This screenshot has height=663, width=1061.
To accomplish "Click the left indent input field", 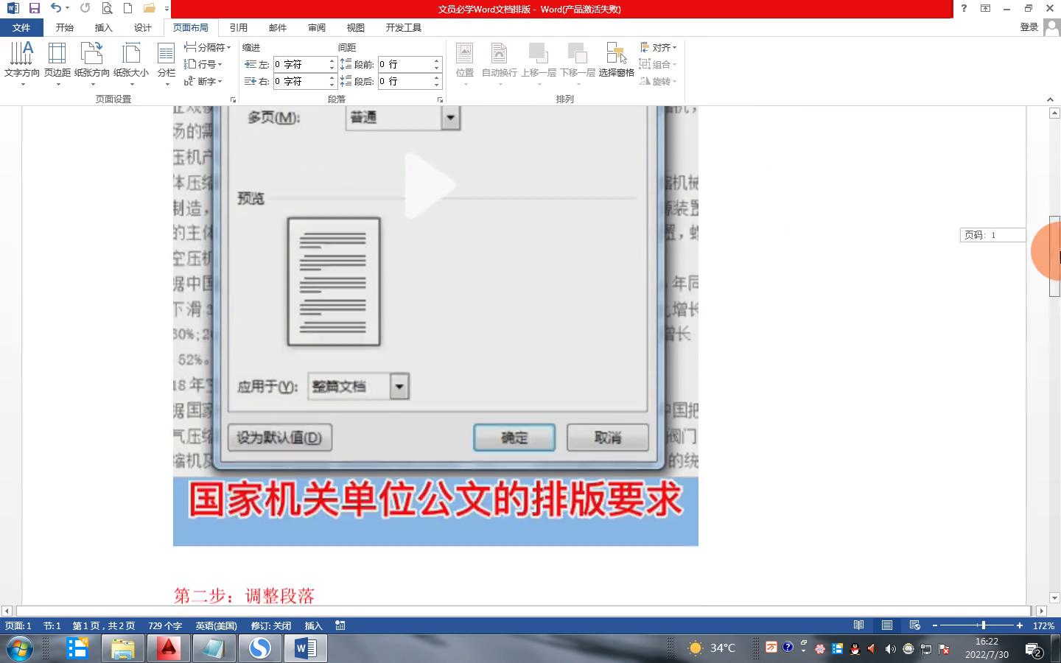I will pos(301,64).
